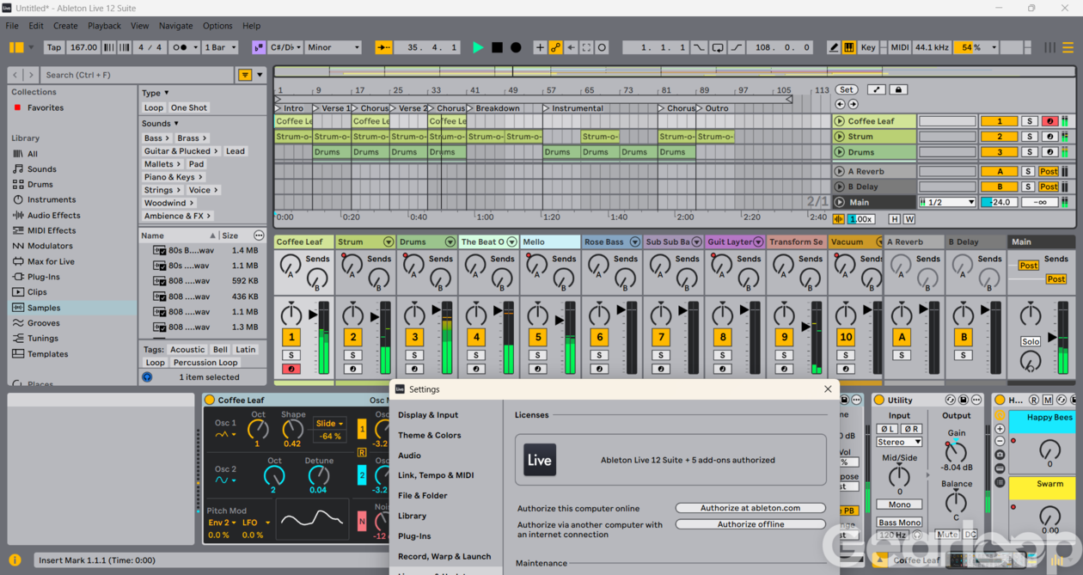Start playback with the green Play button

[x=478, y=48]
